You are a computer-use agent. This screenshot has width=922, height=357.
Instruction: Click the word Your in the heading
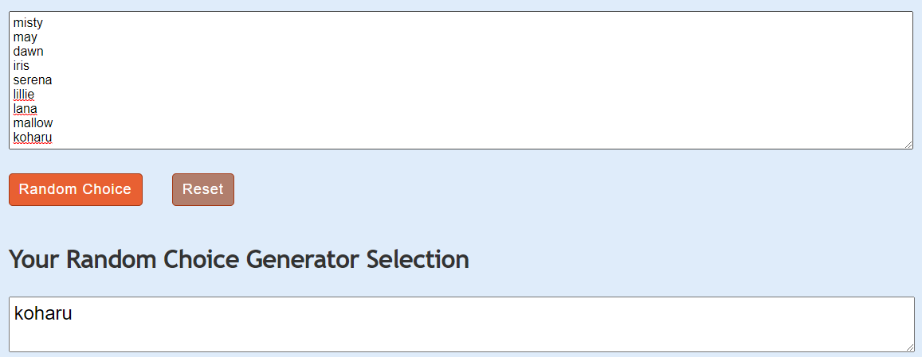(33, 259)
